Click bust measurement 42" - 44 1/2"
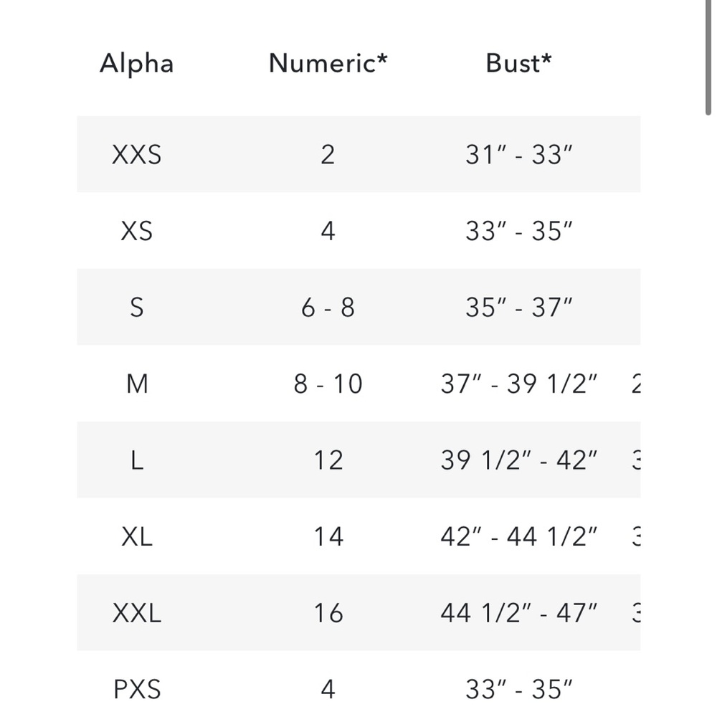This screenshot has height=717, width=717. point(518,536)
